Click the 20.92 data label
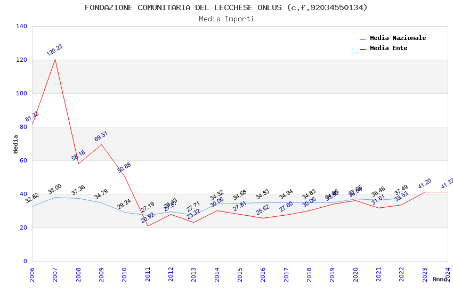The image size is (453, 293). coord(148,218)
